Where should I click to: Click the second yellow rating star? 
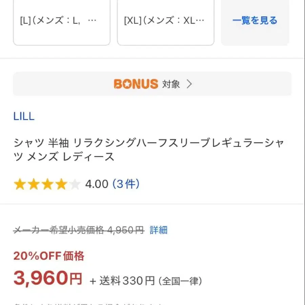pyautogui.click(x=34, y=184)
